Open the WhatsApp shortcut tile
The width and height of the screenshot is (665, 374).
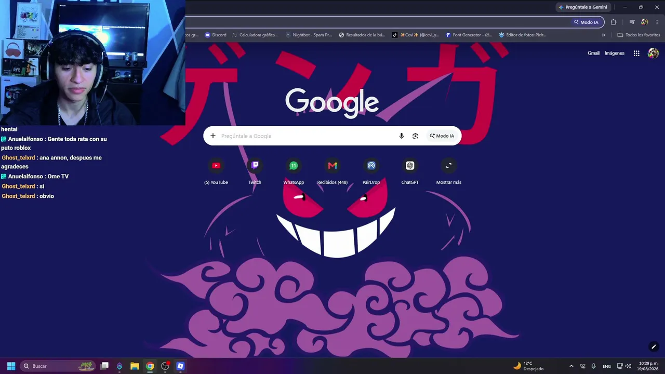294,171
